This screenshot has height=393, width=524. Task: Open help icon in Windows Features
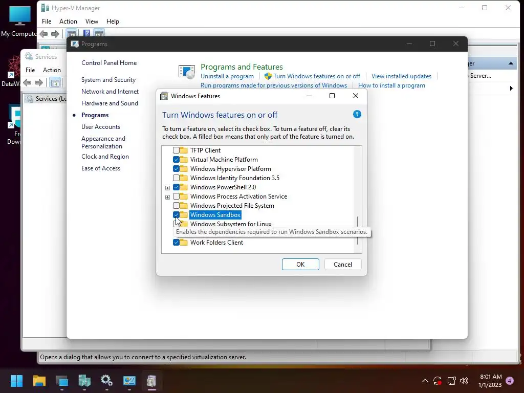click(357, 114)
